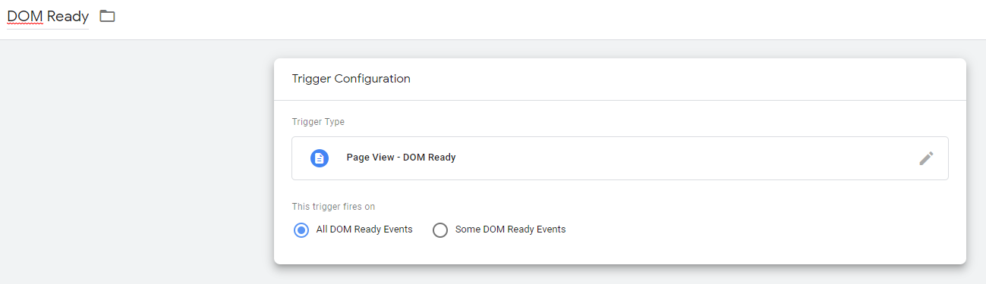Open the folder icon beside the trigger name
The height and width of the screenshot is (284, 986).
(x=107, y=16)
